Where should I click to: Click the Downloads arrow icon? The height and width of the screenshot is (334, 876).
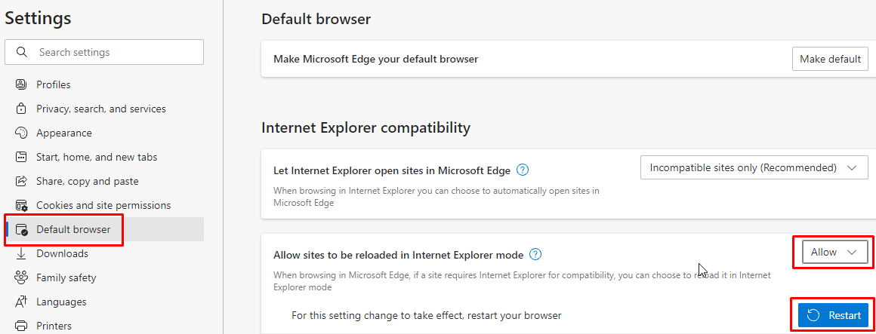21,254
